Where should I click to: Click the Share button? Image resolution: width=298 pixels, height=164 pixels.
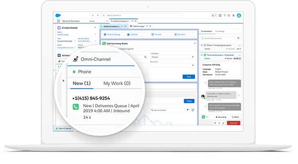click(189, 100)
